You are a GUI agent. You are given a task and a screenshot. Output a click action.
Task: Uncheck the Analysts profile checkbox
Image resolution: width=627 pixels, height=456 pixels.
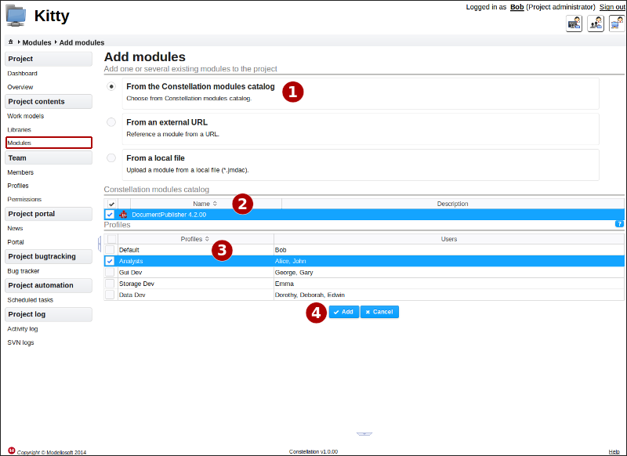[110, 261]
